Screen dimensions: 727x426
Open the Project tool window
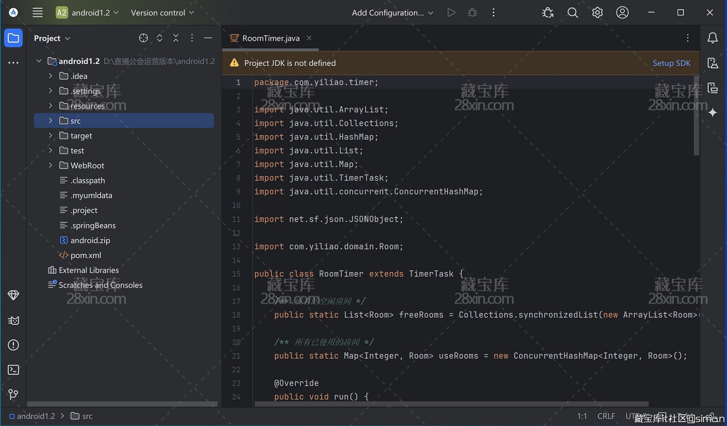tap(14, 38)
